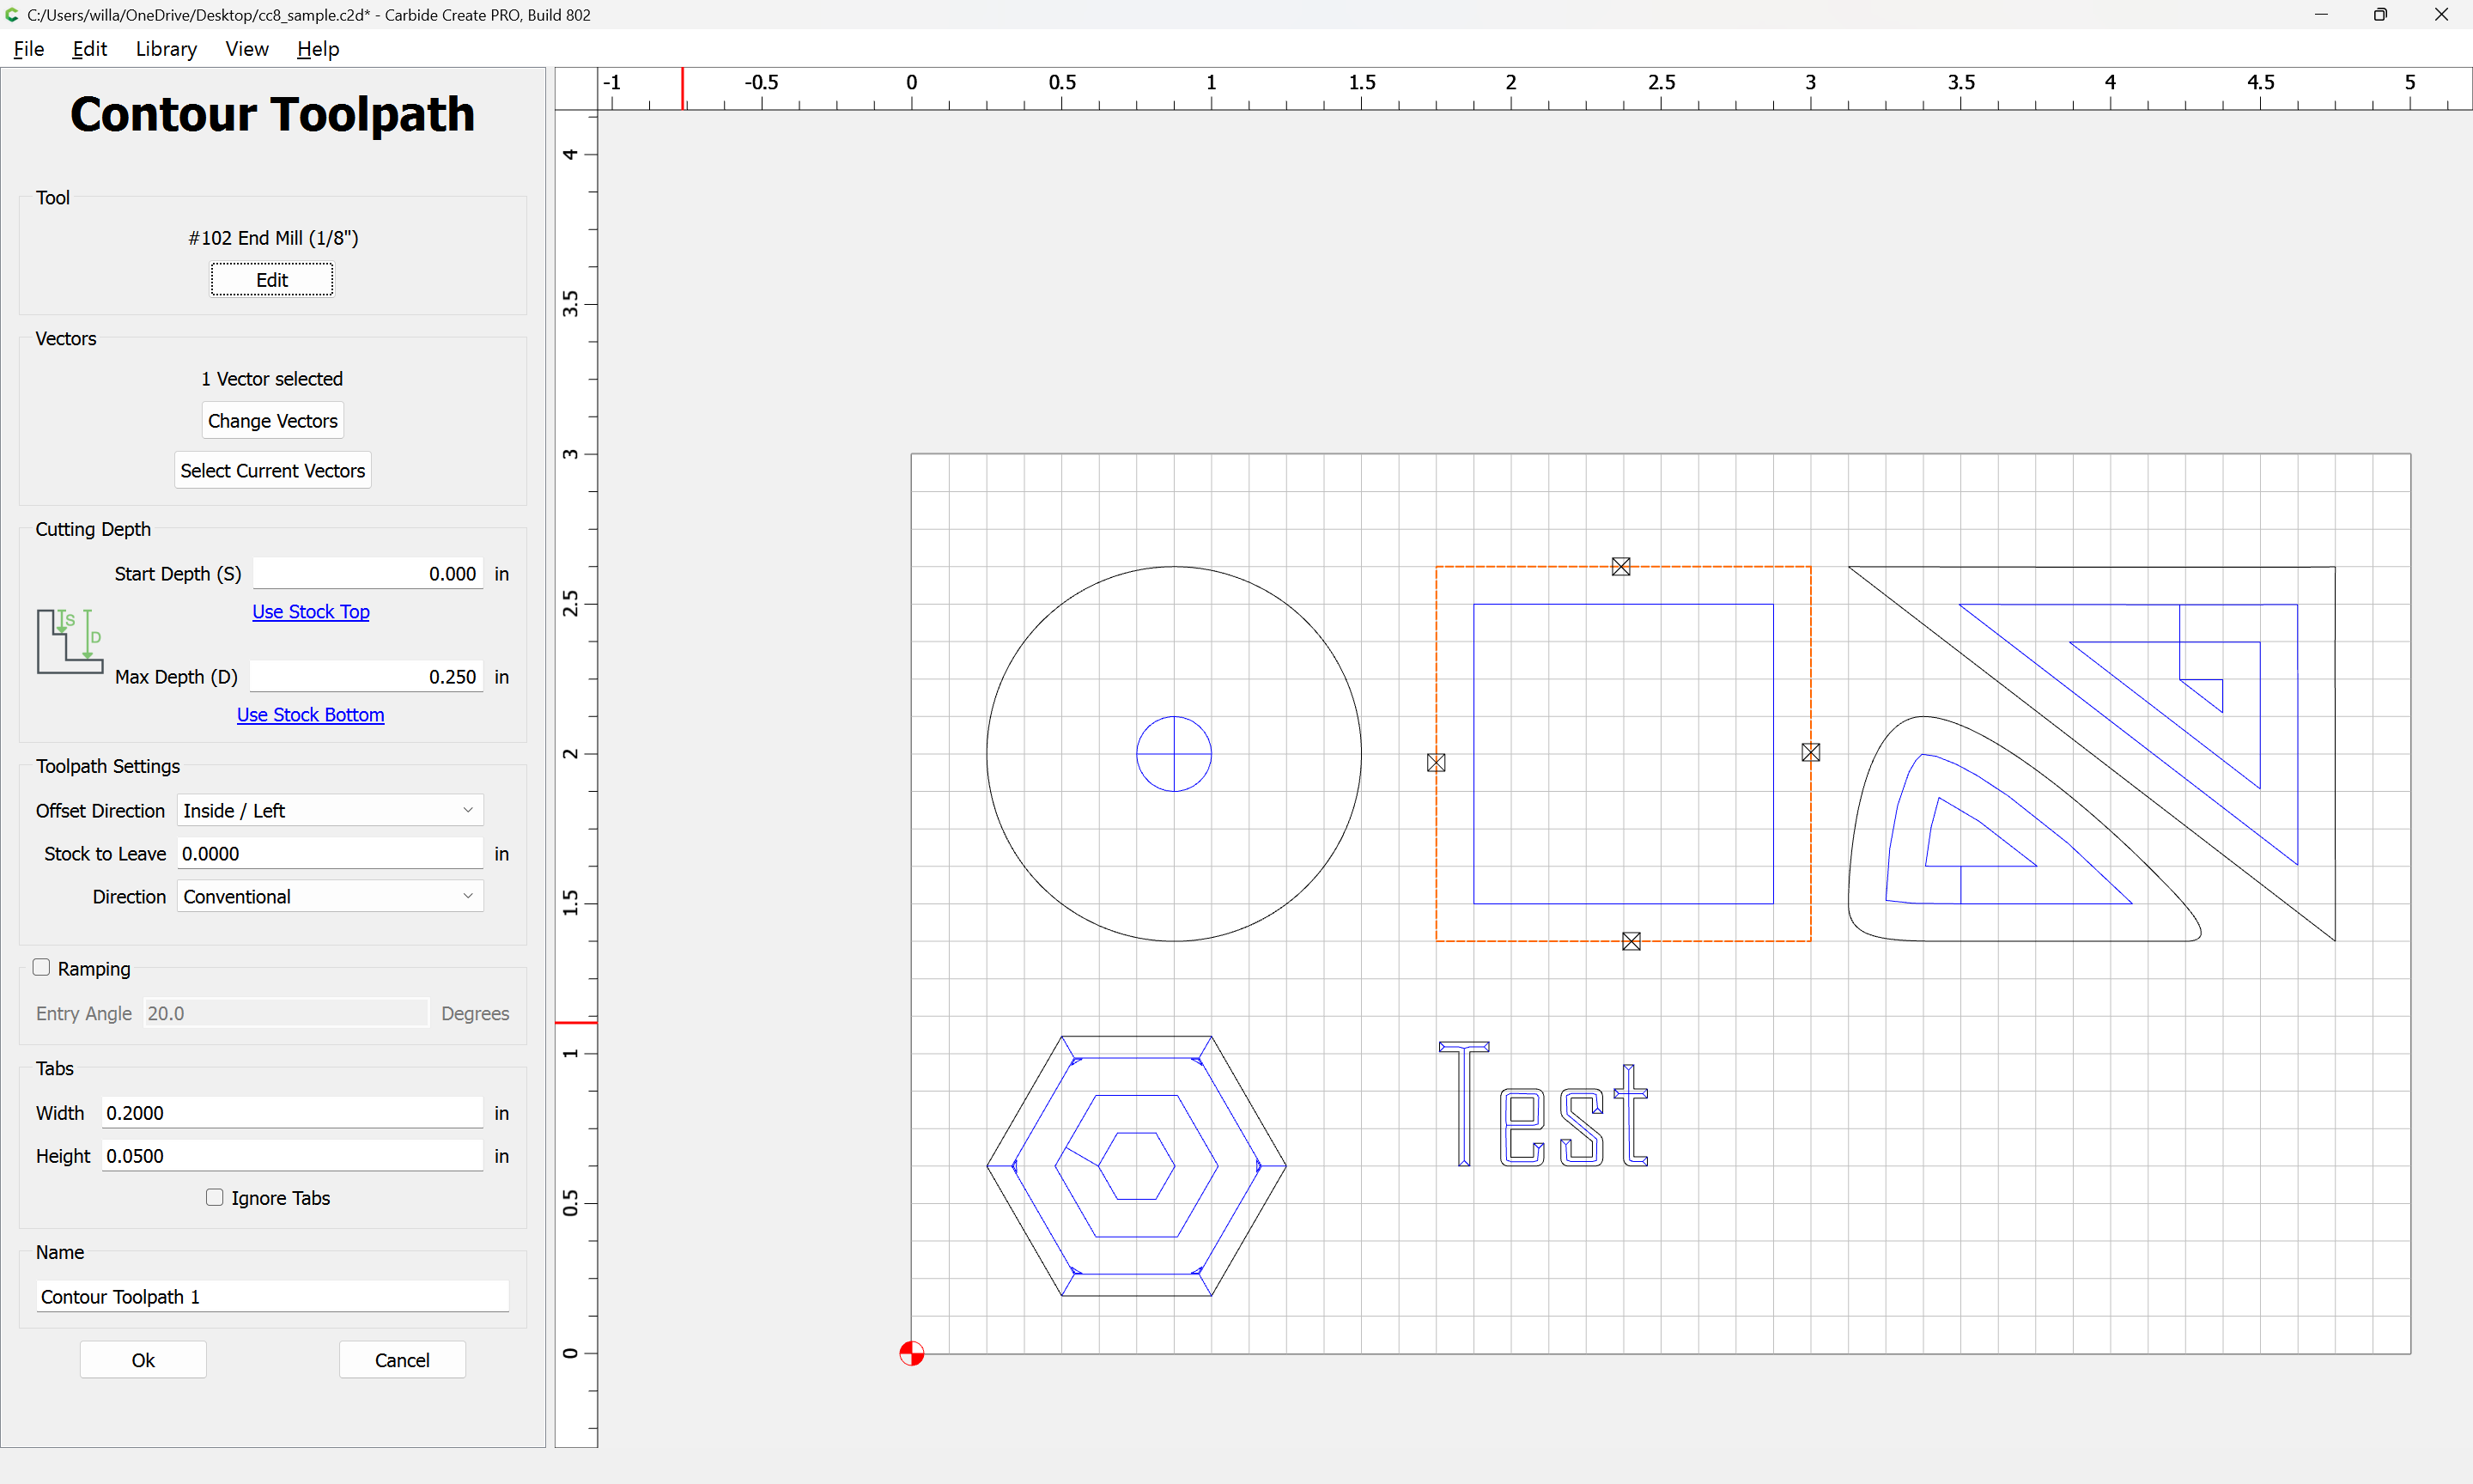Click Select Current Vectors button

click(x=273, y=471)
